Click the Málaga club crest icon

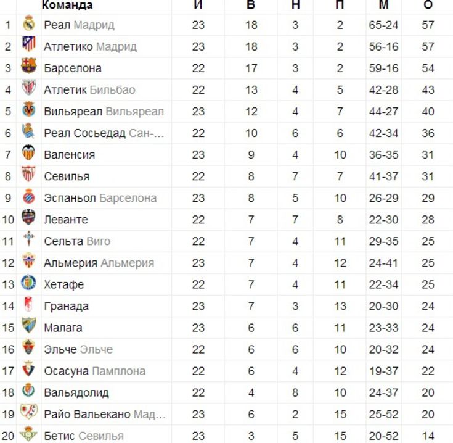tap(28, 325)
